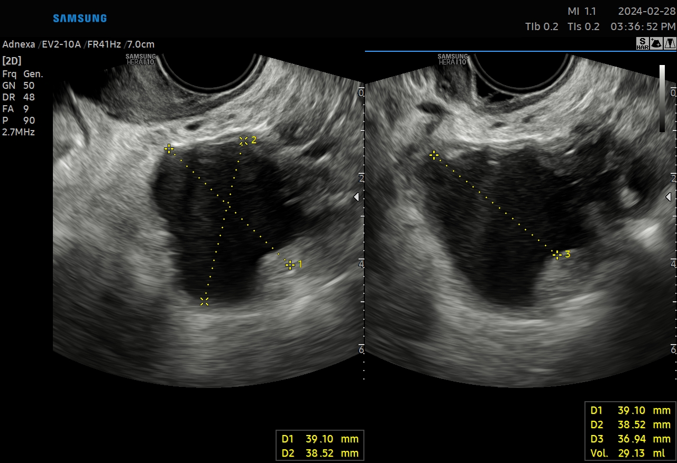677x463 pixels.
Task: Select bottom caliper cross of measurement 2
Action: coord(205,301)
